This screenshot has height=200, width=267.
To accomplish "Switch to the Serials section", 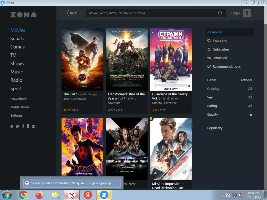I will [17, 39].
